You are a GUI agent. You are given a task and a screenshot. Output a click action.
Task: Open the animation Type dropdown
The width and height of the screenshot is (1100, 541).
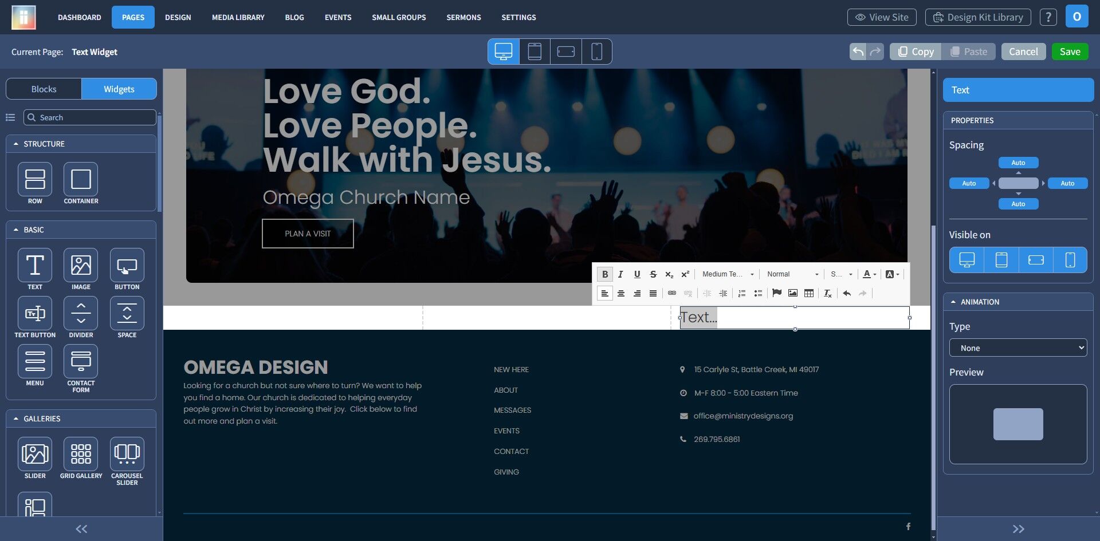point(1017,348)
